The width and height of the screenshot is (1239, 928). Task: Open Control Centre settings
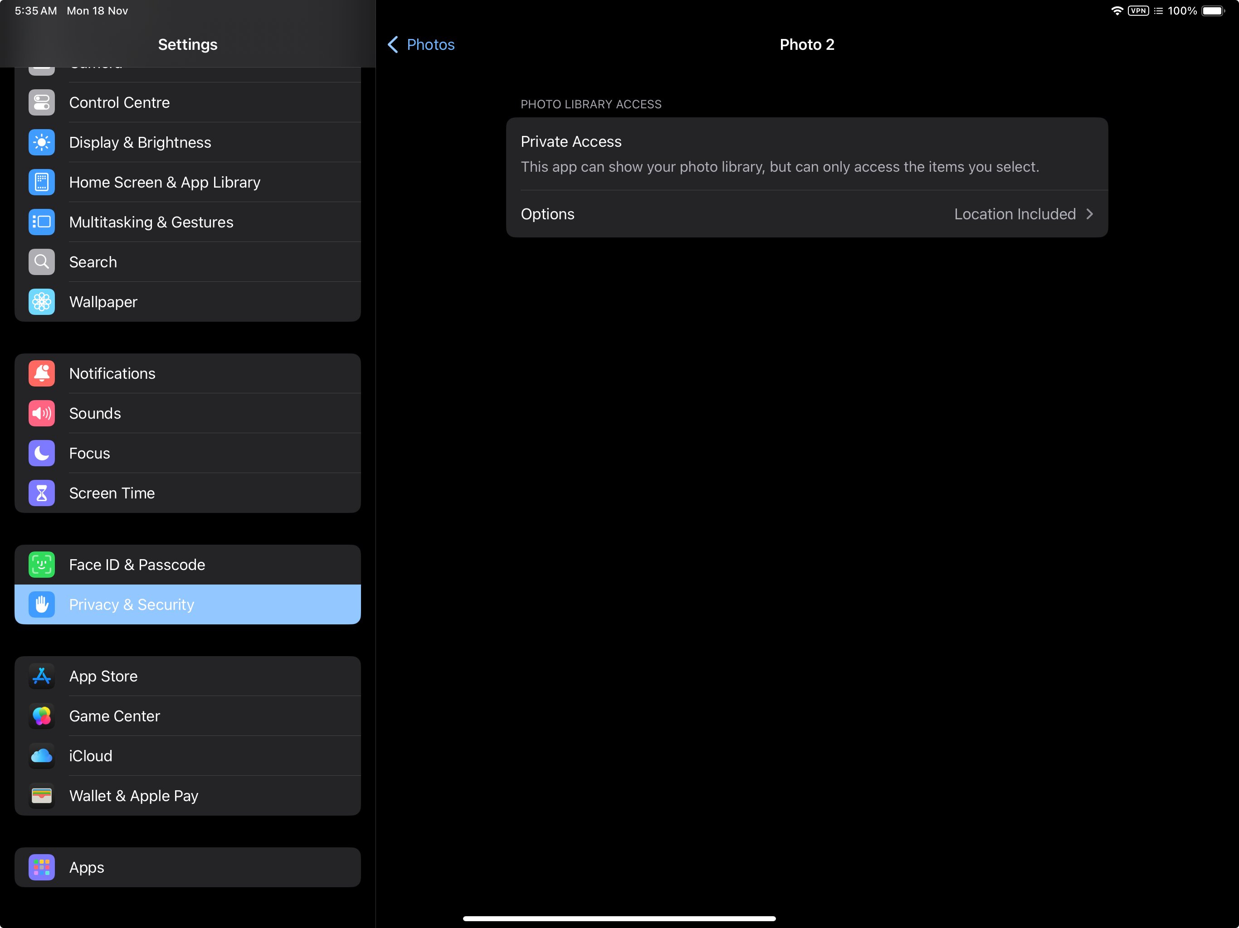pos(188,102)
